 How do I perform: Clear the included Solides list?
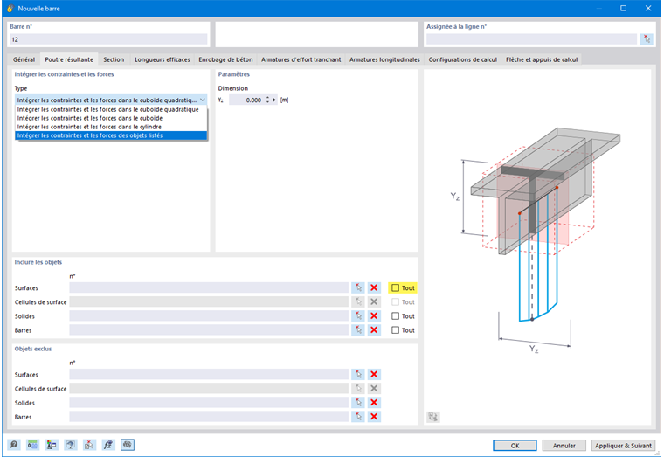pyautogui.click(x=374, y=316)
